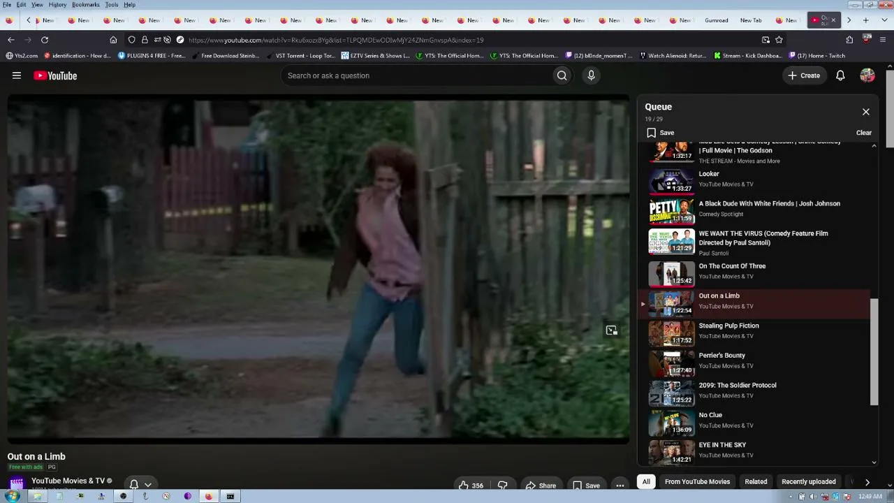This screenshot has height=503, width=894.
Task: Select the All filter chip
Action: 646,481
